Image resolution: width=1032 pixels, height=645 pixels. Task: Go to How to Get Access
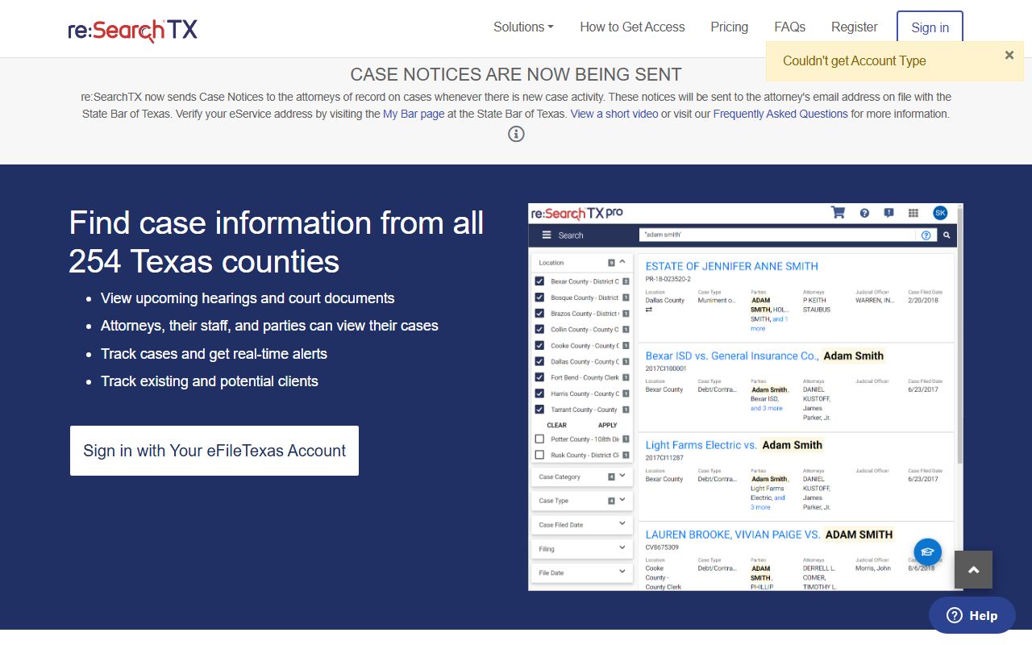click(632, 27)
